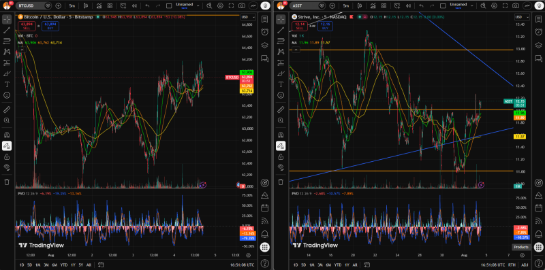
Task: Toggle hide all drawings eye in BTCUSD sidebar
Action: (x=7, y=167)
